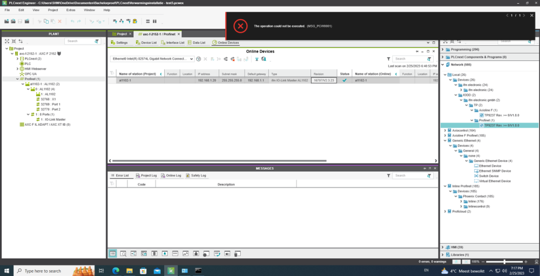The height and width of the screenshot is (276, 540).
Task: Click the Open Project toolbar icon
Action: tap(13, 22)
